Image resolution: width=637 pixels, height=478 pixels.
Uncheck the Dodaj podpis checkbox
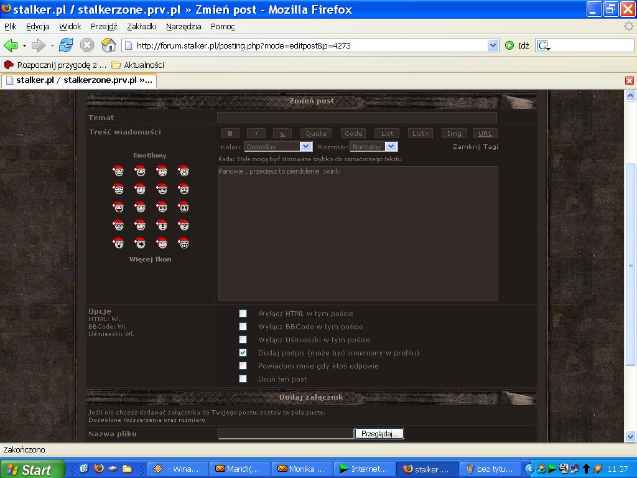point(243,353)
